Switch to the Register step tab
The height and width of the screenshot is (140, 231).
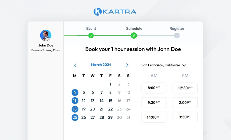pos(177,29)
